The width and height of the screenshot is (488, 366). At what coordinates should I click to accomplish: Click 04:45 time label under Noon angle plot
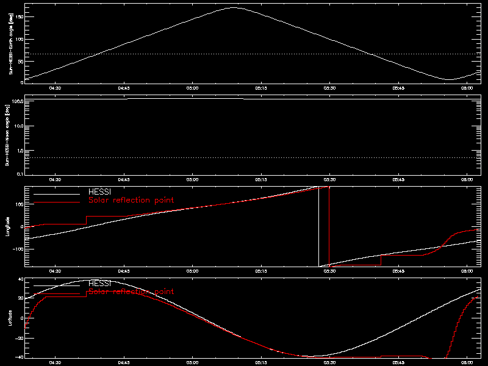coord(124,180)
